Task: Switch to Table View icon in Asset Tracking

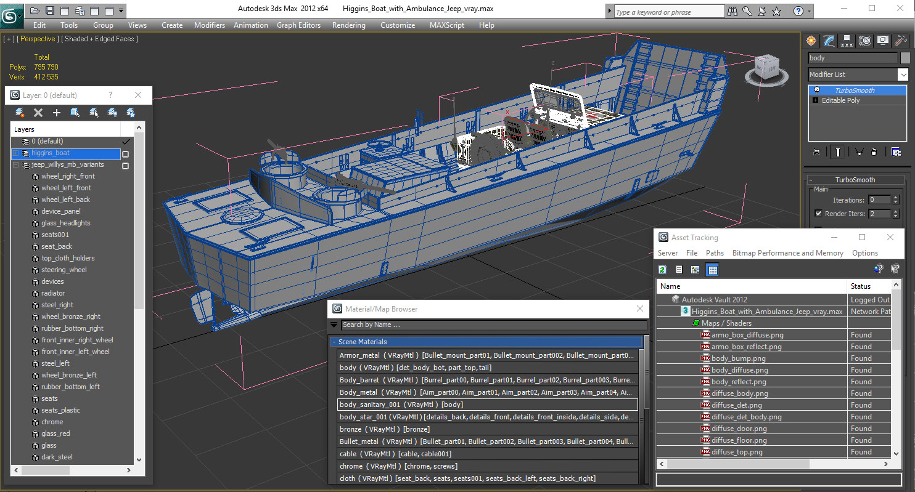Action: [713, 270]
